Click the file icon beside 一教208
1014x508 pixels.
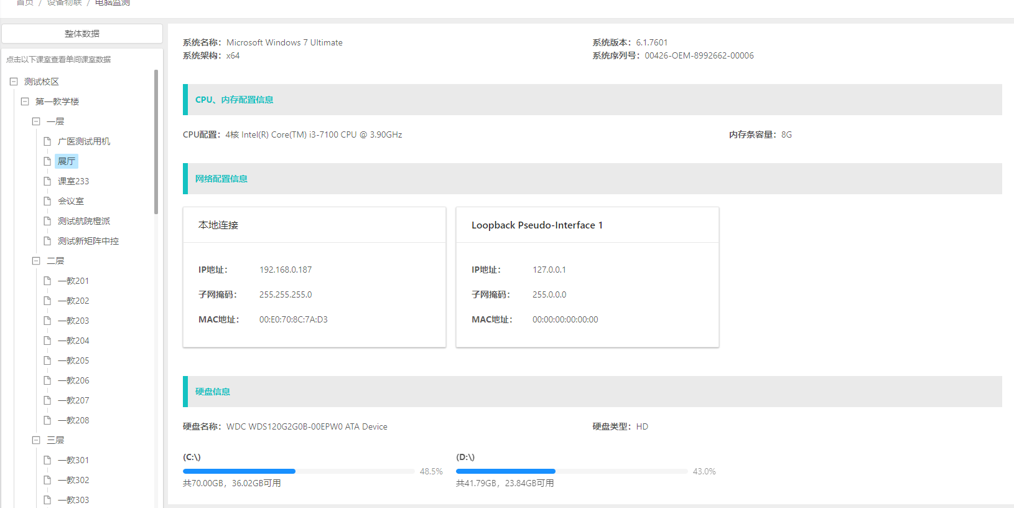[x=47, y=420]
